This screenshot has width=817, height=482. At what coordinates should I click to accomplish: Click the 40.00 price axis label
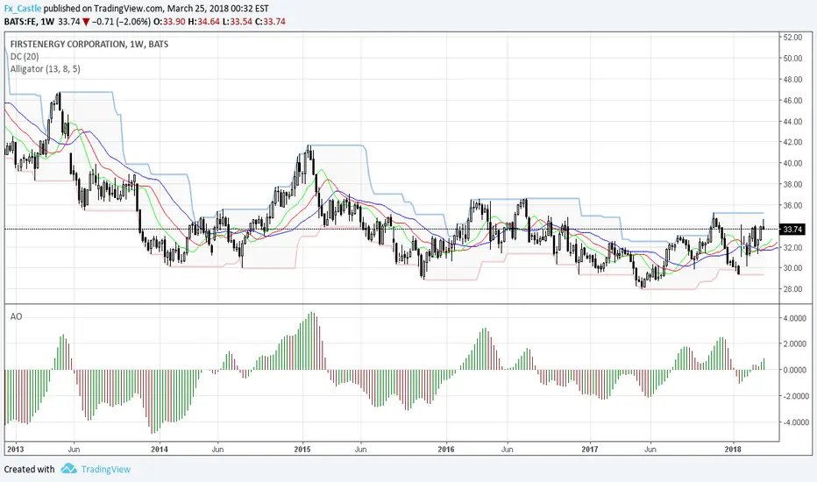pyautogui.click(x=792, y=163)
